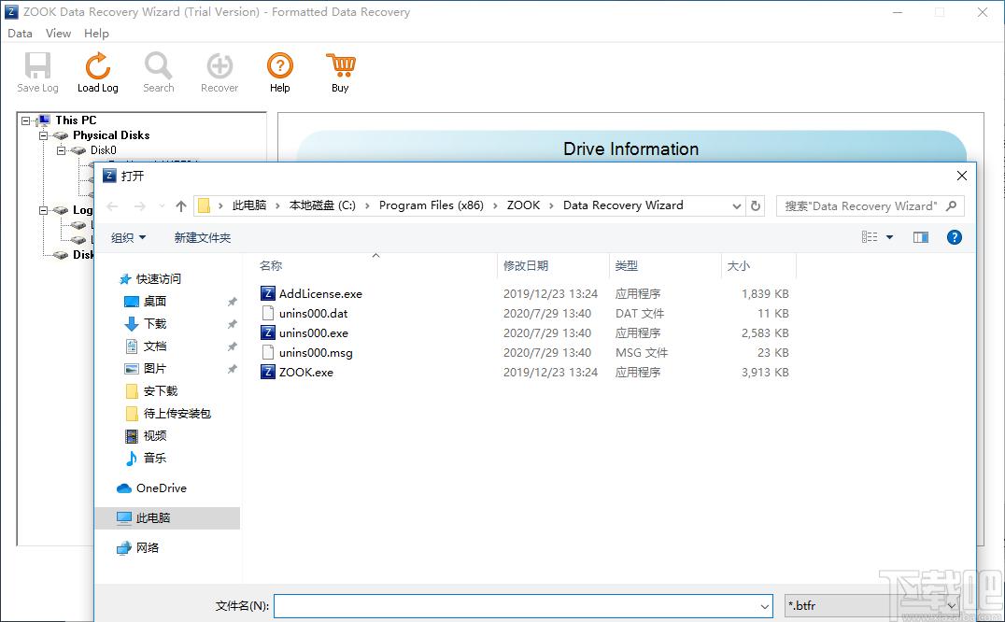Expand the address bar history dropdown
Viewport: 1005px width, 622px height.
(x=736, y=205)
